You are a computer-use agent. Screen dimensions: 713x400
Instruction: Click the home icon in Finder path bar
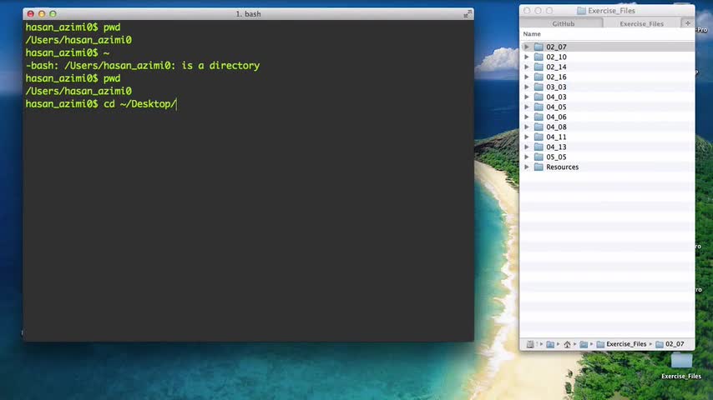pyautogui.click(x=567, y=344)
